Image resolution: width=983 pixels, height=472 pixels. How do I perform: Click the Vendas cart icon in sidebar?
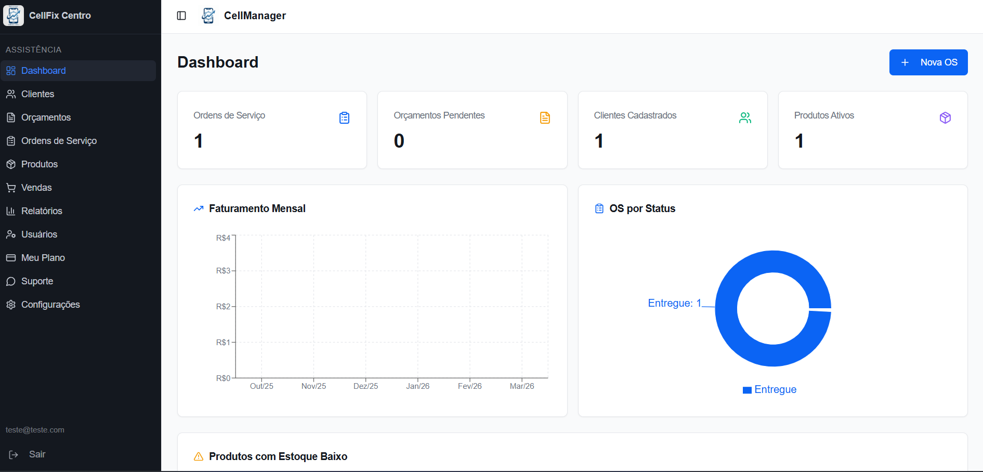pyautogui.click(x=11, y=188)
